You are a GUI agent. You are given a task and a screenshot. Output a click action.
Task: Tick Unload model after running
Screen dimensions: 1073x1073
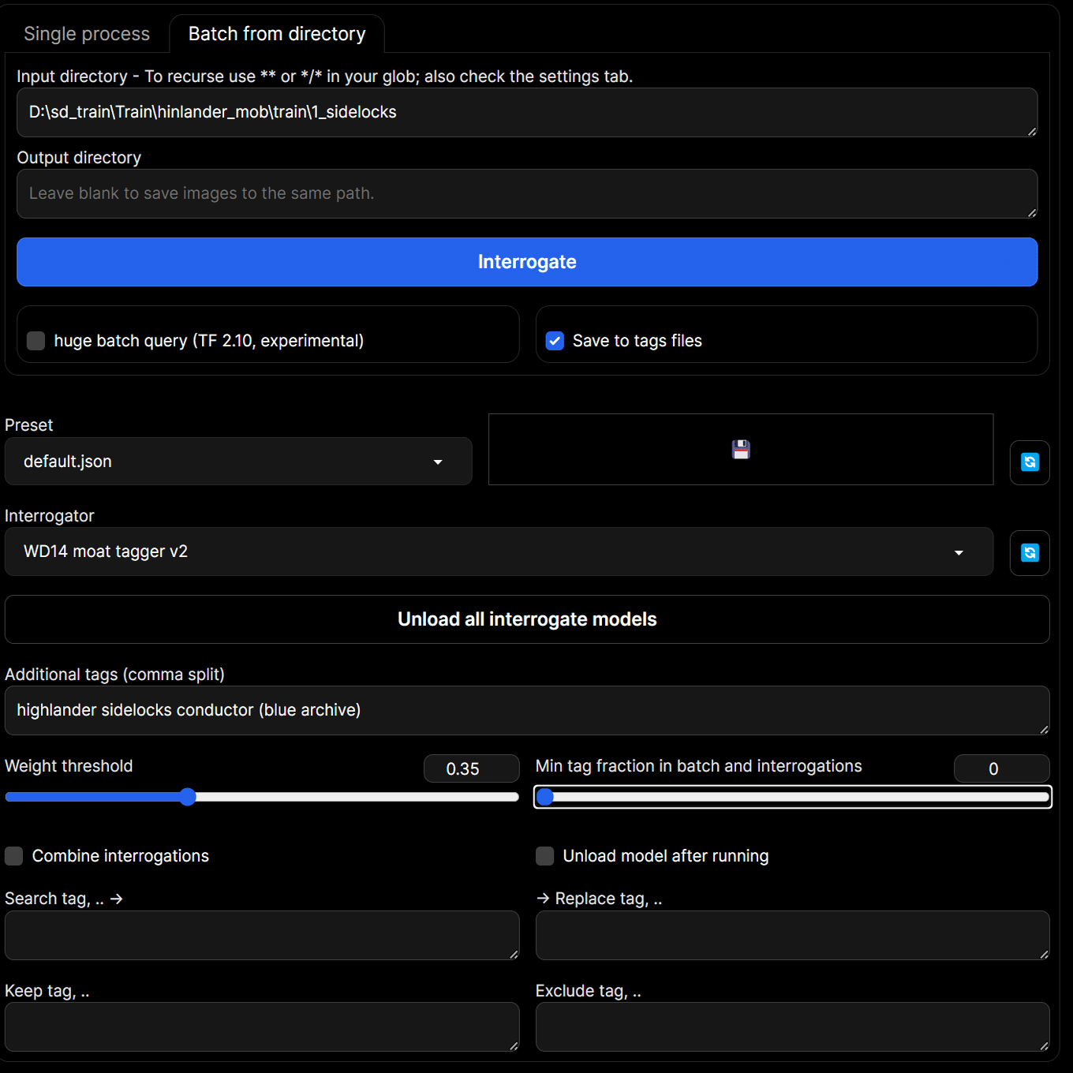point(545,856)
